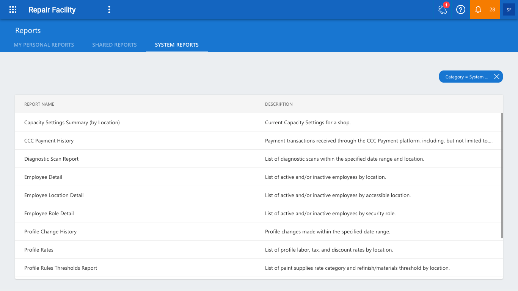
Task: Open the announcements icon with red badge
Action: [443, 9]
